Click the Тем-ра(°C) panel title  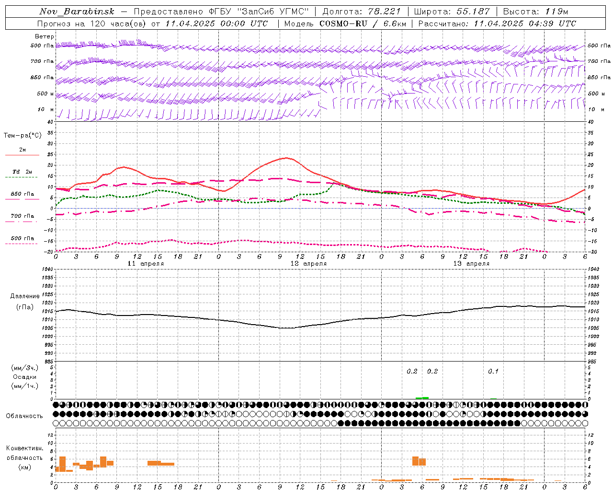pos(23,136)
